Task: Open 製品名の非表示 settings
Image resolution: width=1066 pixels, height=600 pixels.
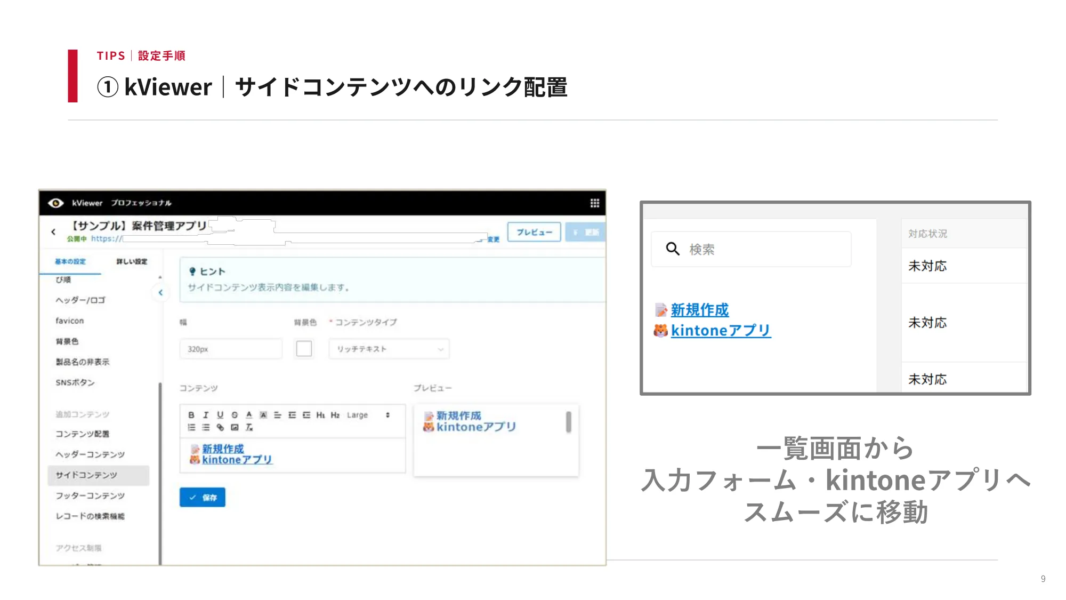Action: pos(83,362)
